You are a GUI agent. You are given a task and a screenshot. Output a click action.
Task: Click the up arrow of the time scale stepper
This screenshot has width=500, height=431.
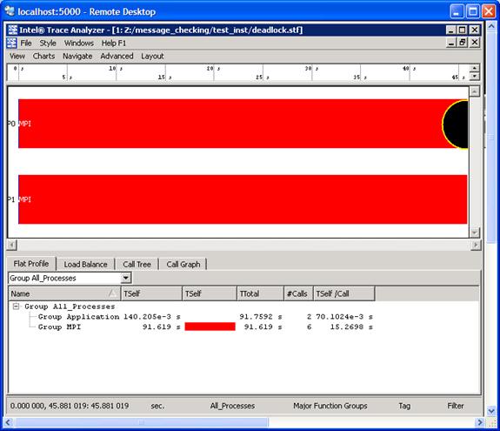click(475, 68)
